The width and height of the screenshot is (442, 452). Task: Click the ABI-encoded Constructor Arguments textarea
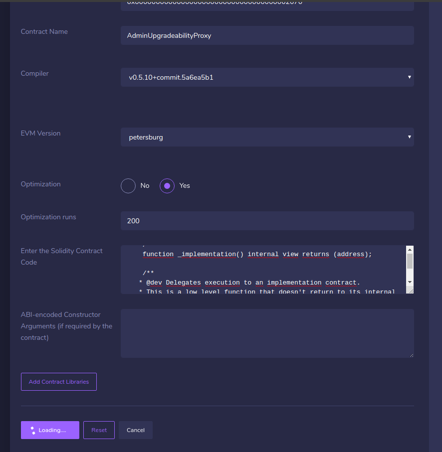point(267,333)
